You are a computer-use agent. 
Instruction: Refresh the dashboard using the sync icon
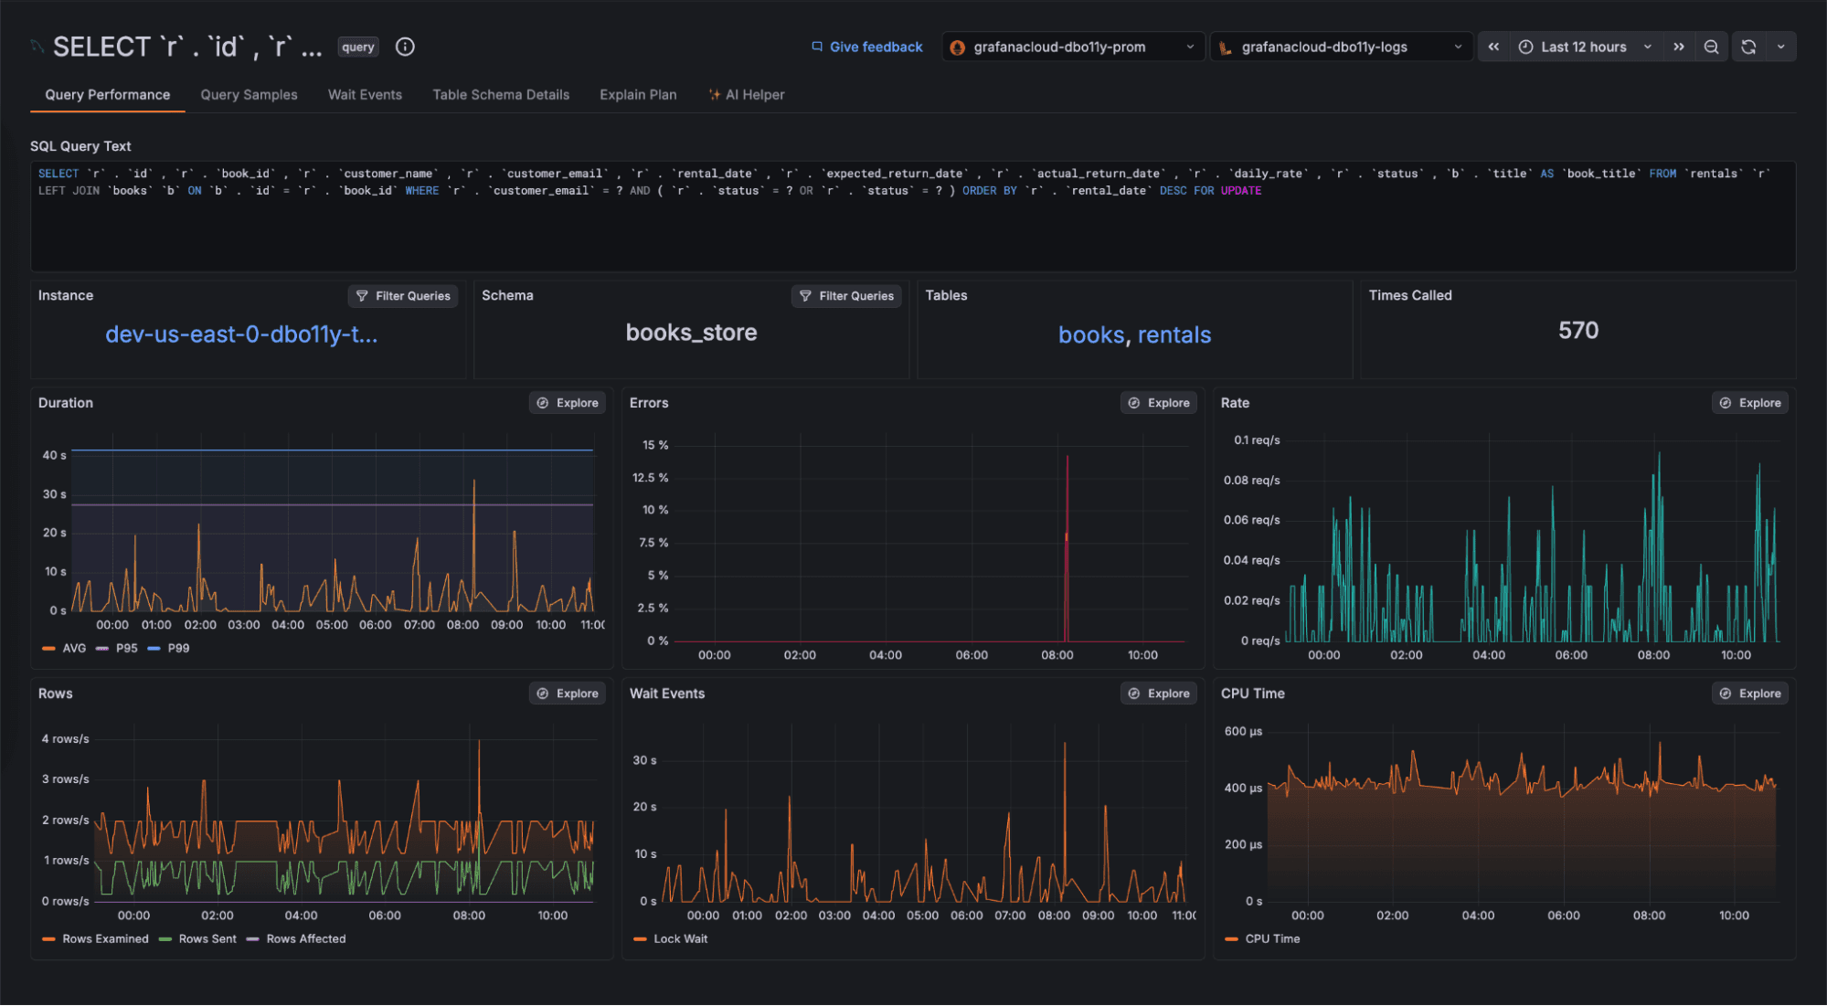1748,46
